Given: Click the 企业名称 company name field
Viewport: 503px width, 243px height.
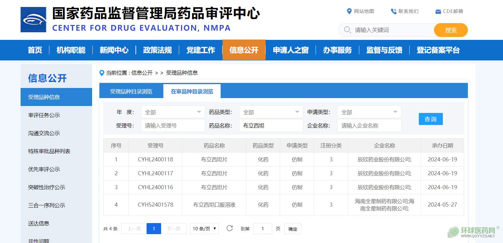Looking at the screenshot, I should point(369,126).
